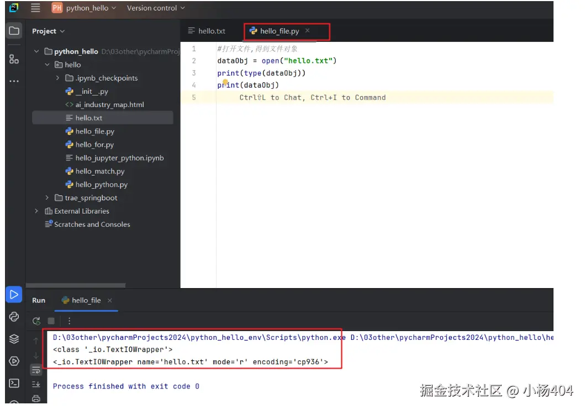Viewport: 585px width, 410px height.
Task: Click line number 3 in gutter
Action: point(194,73)
